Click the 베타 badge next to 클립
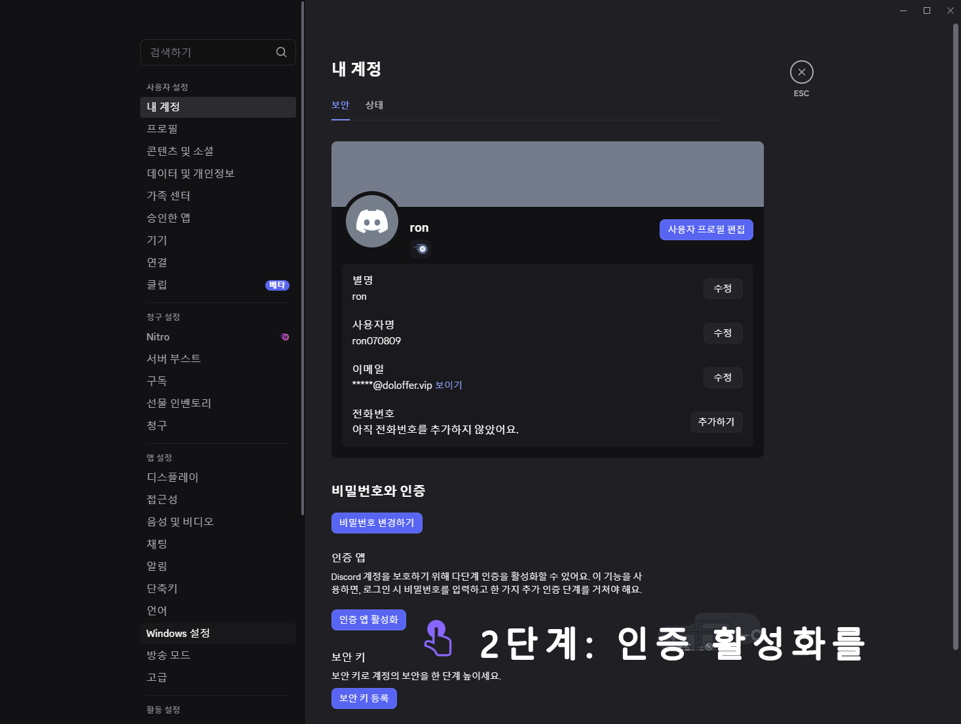This screenshot has width=961, height=724. (277, 285)
